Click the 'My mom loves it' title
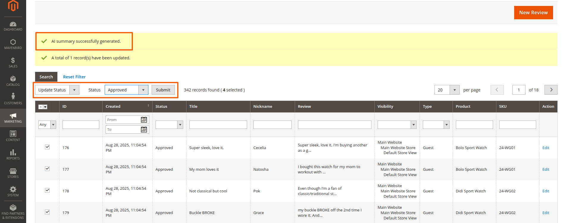Screen dimensions: 565x223 coord(204,169)
